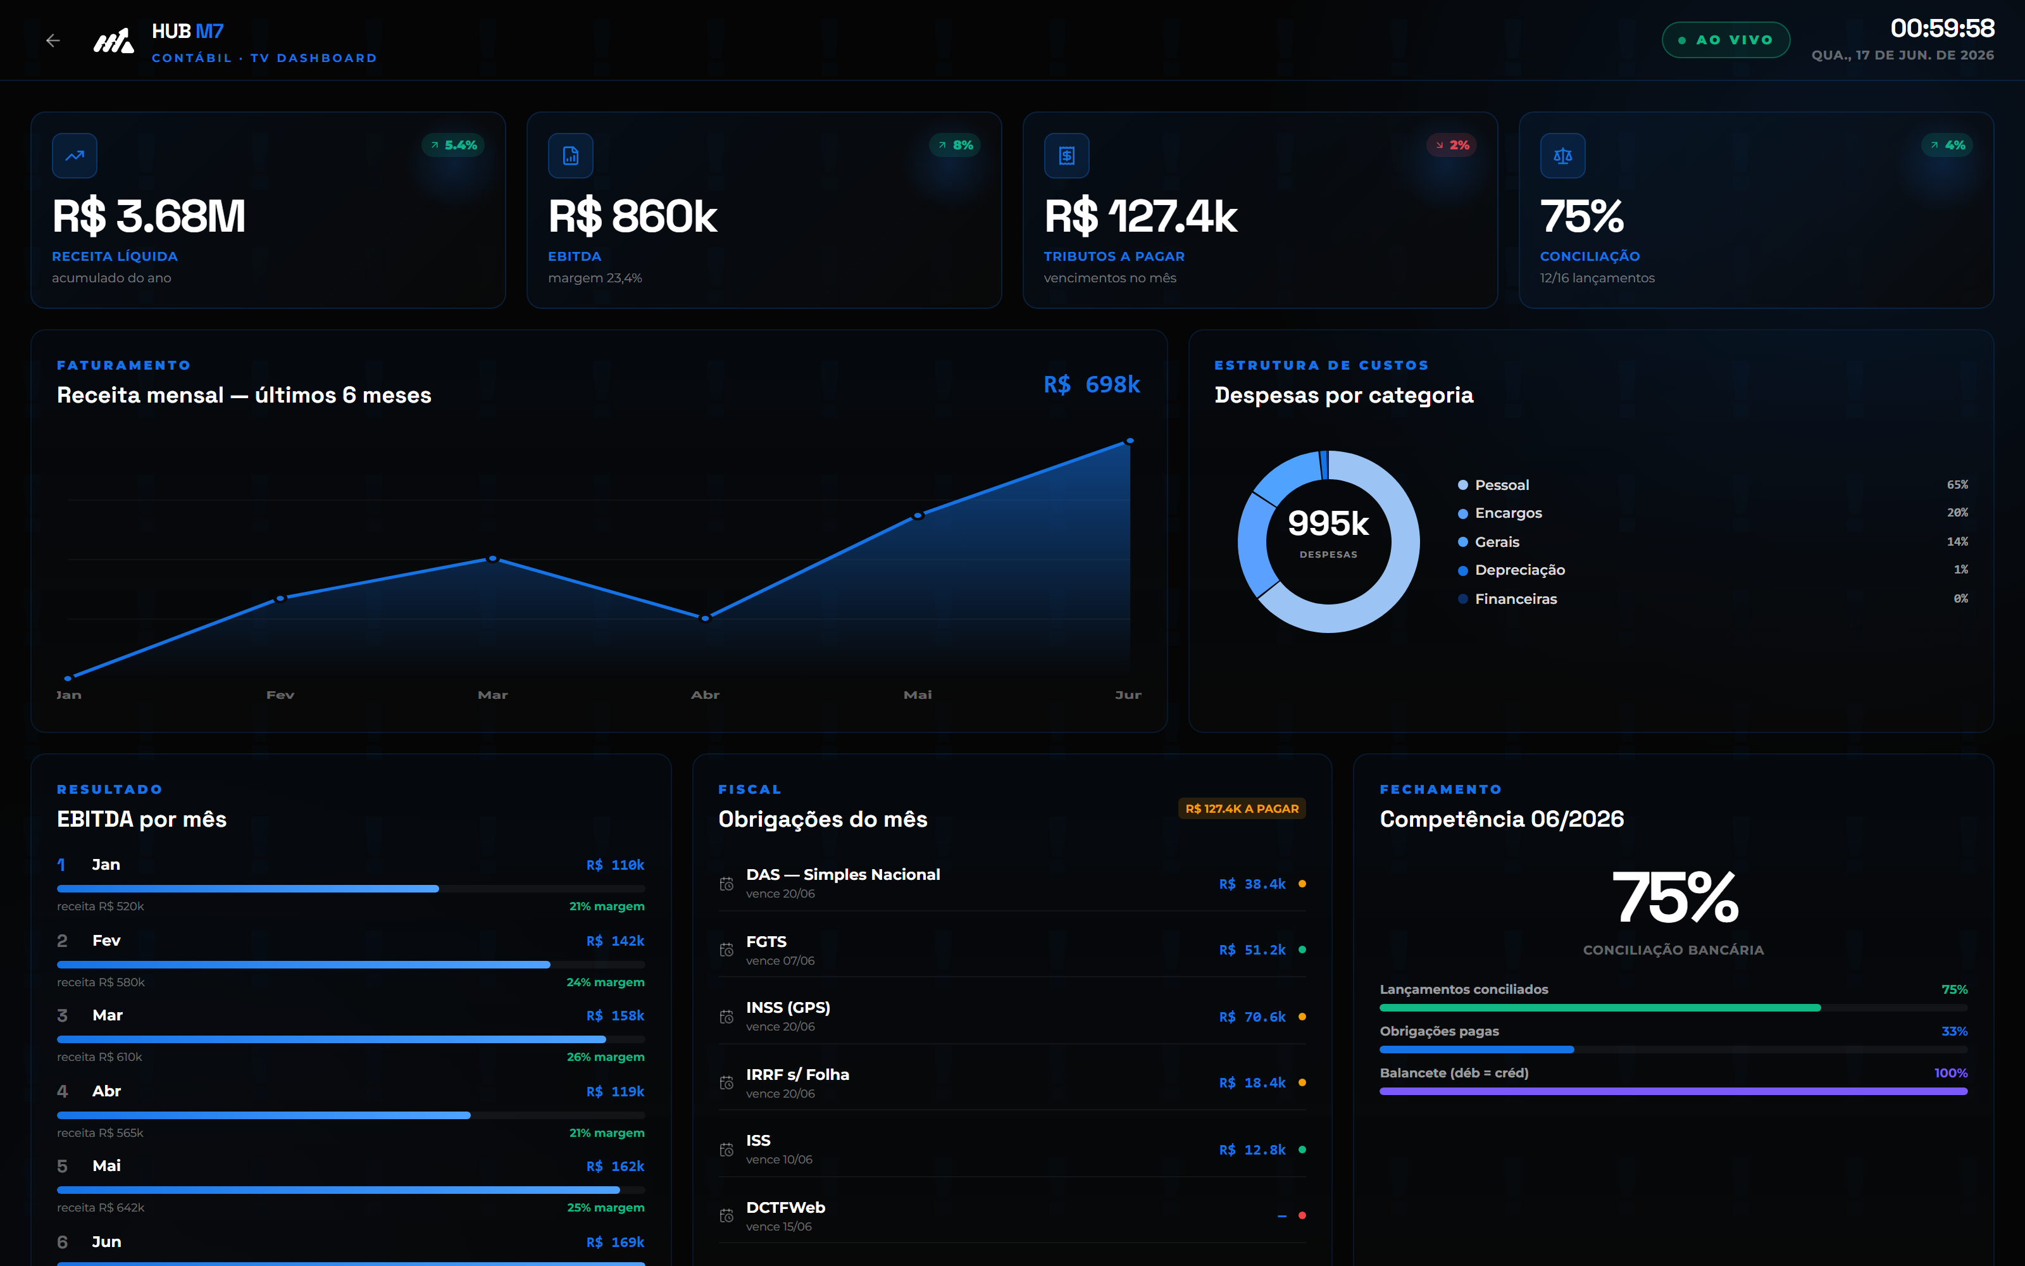Screen dimensions: 2025x1266
Task: Click the back arrow in the header
Action: (53, 40)
